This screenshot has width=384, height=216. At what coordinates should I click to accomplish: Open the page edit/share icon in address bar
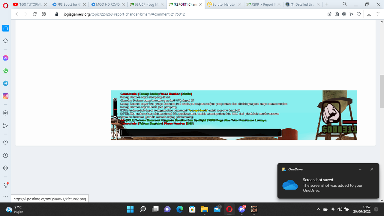(329, 14)
